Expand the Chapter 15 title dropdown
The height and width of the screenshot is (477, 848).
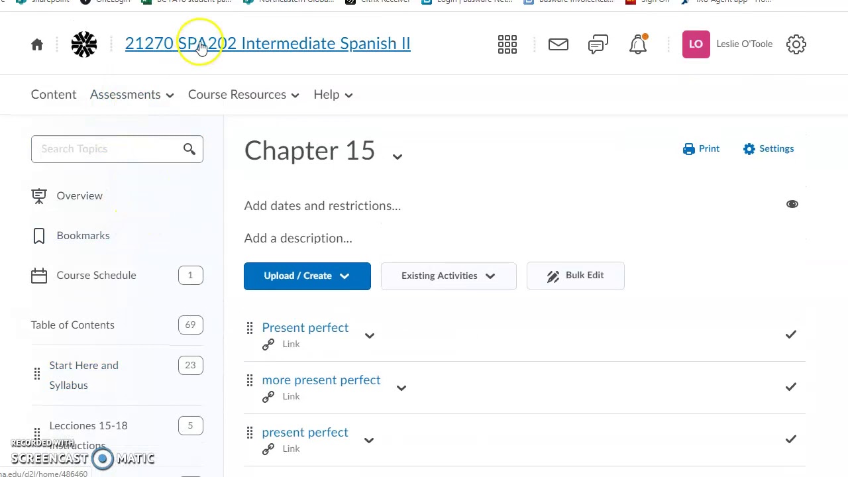click(397, 156)
